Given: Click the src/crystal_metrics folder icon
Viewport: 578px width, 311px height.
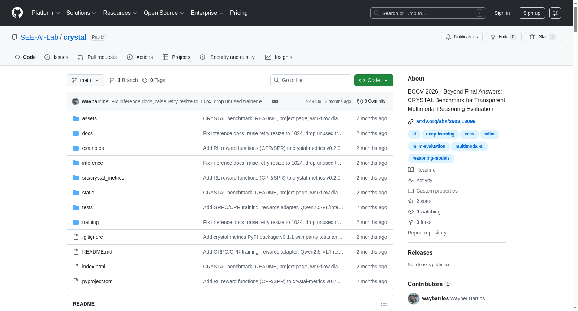Looking at the screenshot, I should pos(76,178).
